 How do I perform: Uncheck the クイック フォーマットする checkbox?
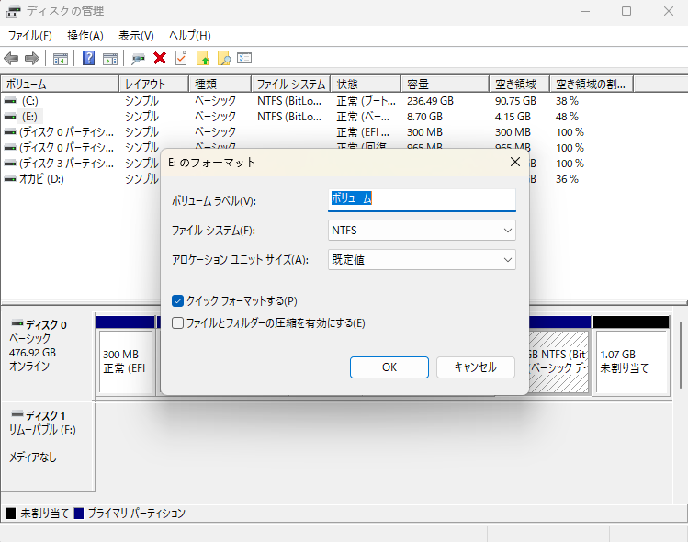coord(178,300)
